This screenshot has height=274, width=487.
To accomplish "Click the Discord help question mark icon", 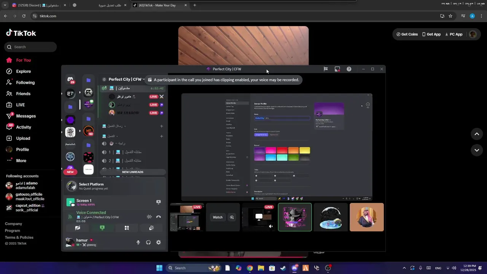I will 349,69.
